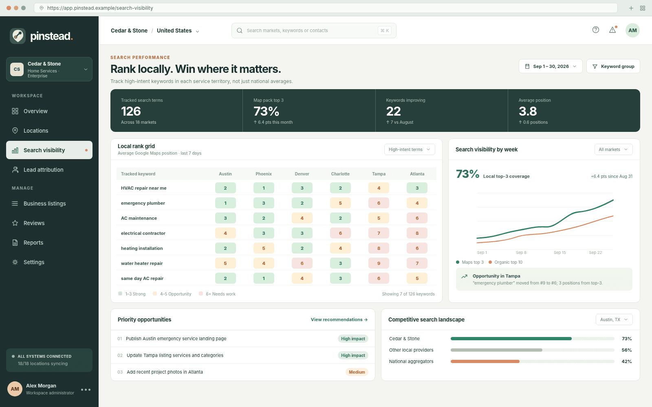Go to Lead attribution in sidebar

(49, 170)
